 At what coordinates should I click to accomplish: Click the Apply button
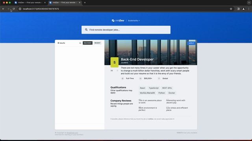[x=191, y=43]
